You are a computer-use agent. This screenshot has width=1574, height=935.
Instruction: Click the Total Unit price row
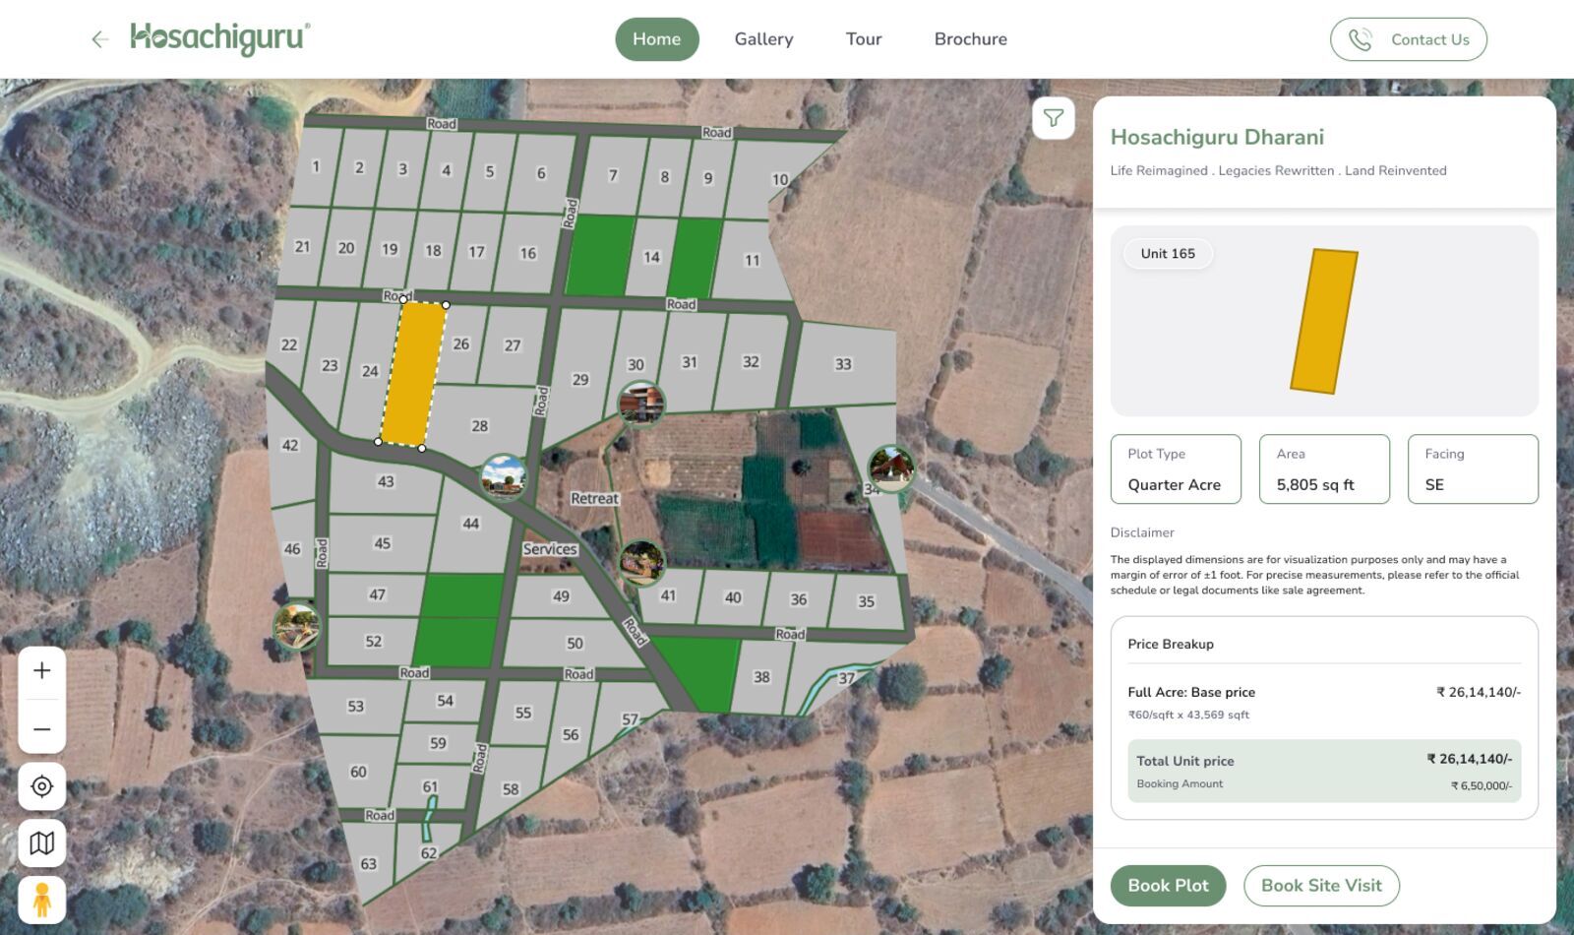point(1324,772)
